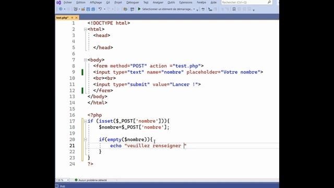The height and width of the screenshot is (188, 334).
Task: Open the dropdown arrow next to navigate backward
Action: click(x=65, y=9)
